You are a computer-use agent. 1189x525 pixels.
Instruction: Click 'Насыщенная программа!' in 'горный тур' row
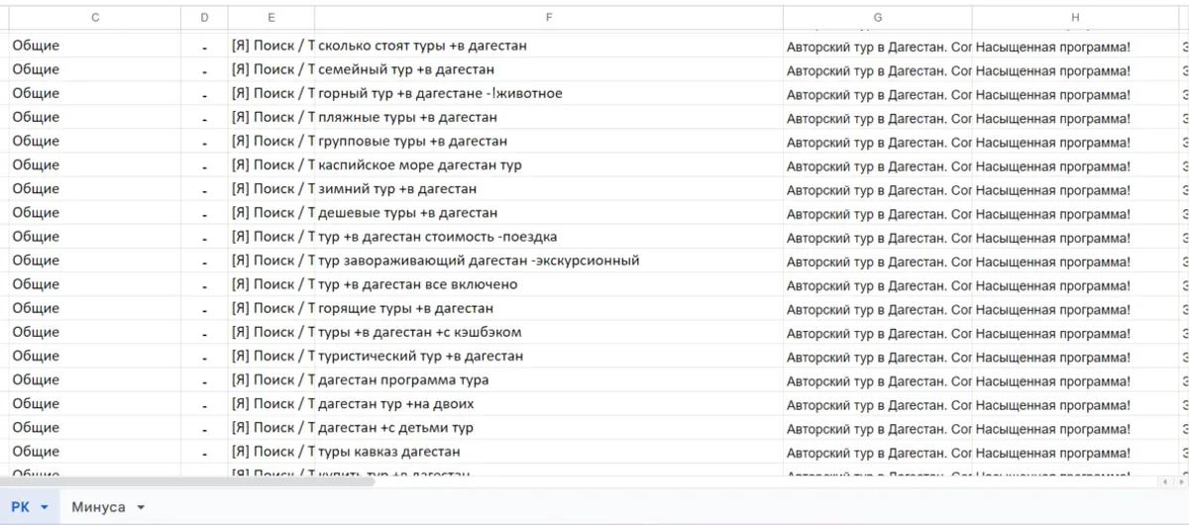point(1052,94)
